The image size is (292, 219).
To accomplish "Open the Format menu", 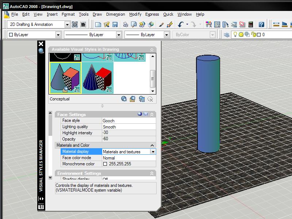I will [68, 14].
